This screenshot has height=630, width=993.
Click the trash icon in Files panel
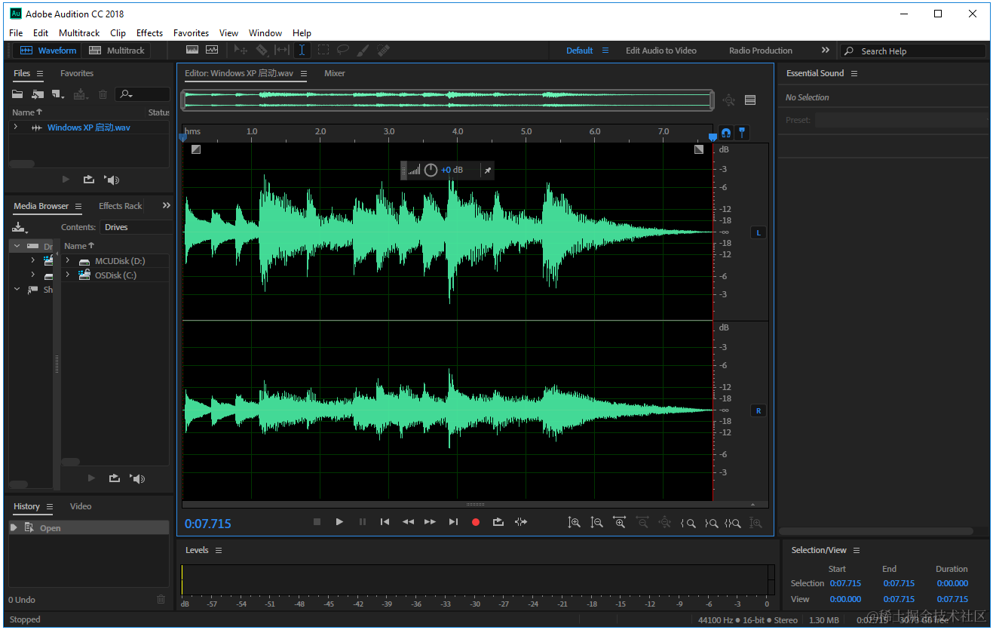[103, 94]
